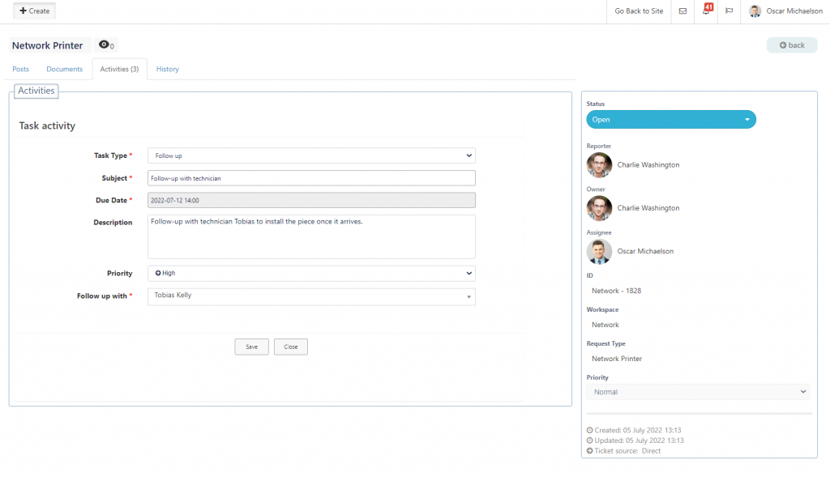The image size is (830, 481).
Task: Click the Charlie Washington Owner name
Action: coord(648,208)
